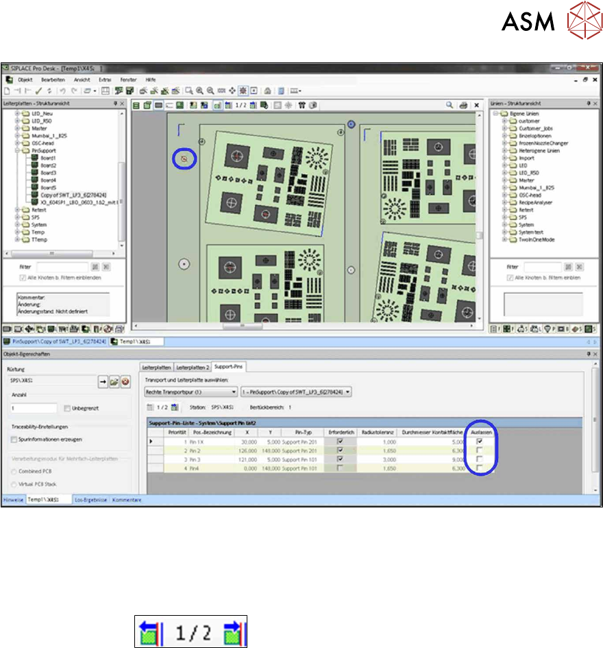
Task: Expand the System folder in left tree
Action: (17, 225)
